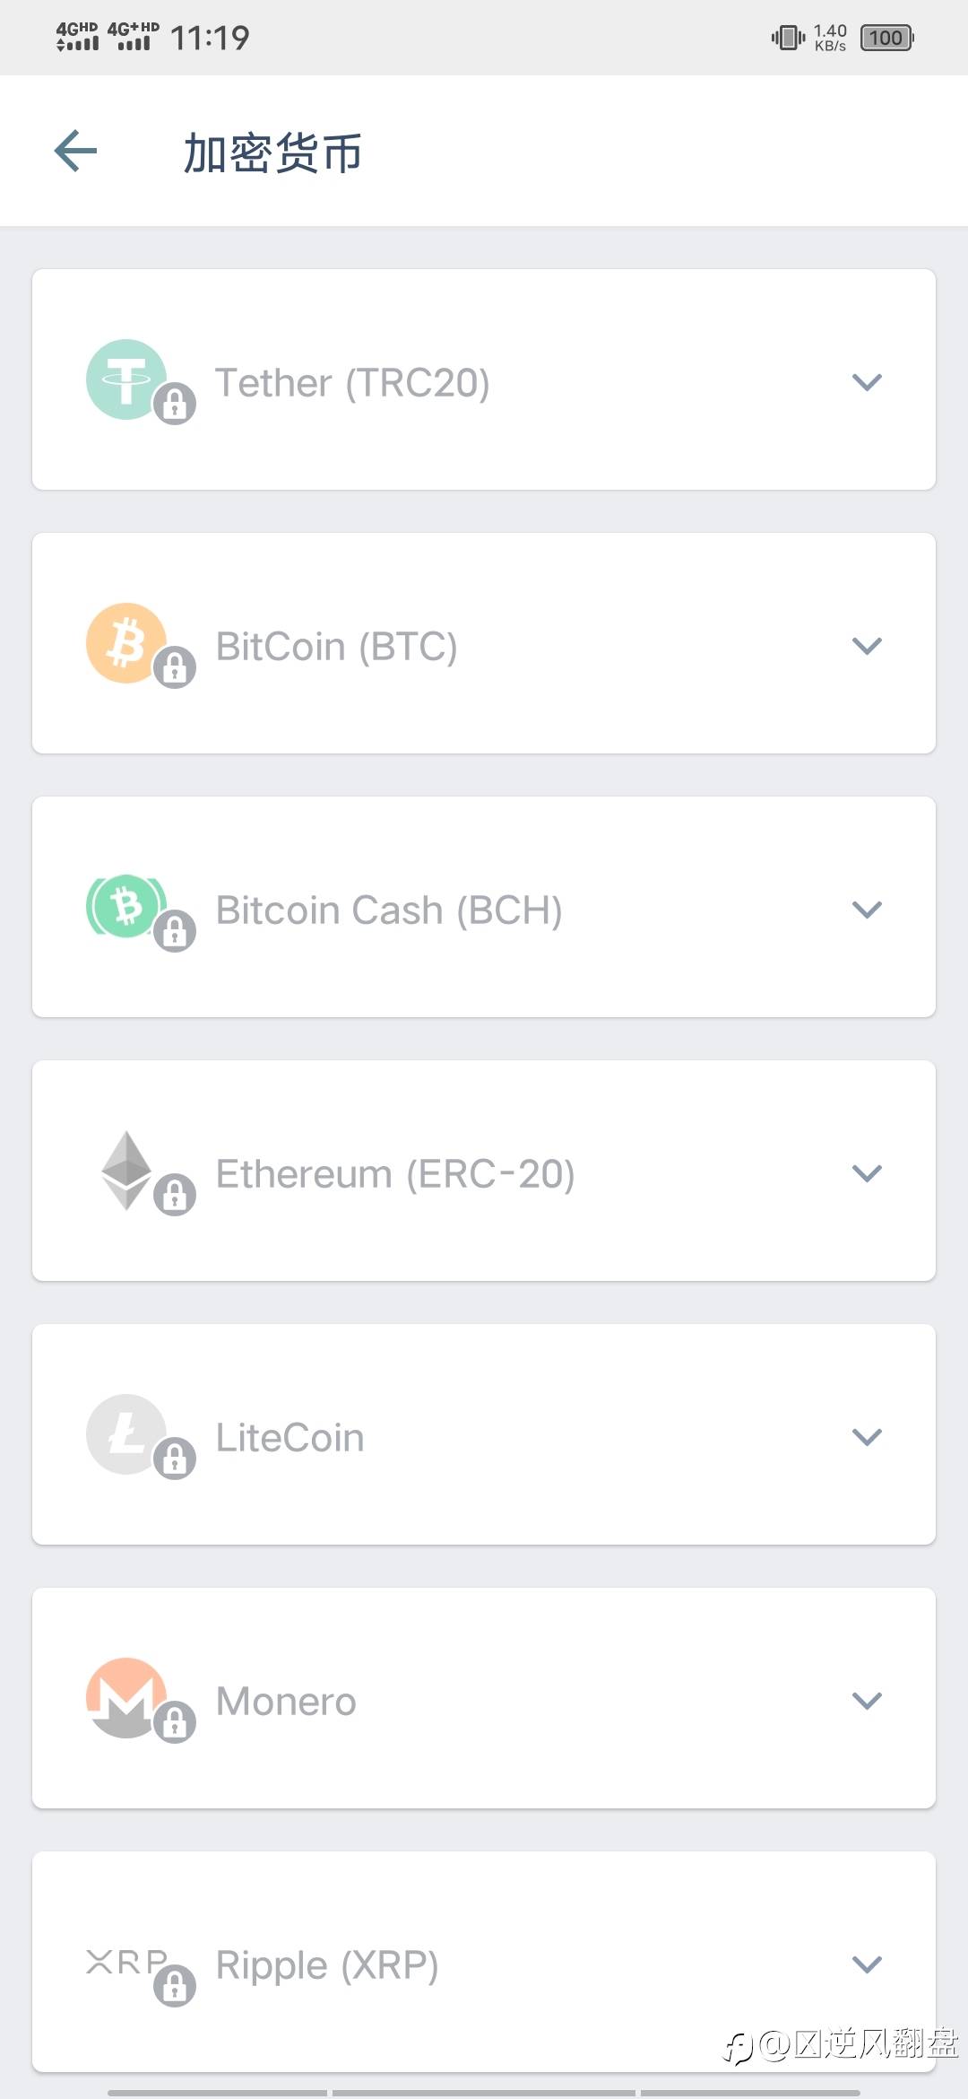Tap the battery indicator in status bar
This screenshot has height=2099, width=968.
tap(886, 38)
